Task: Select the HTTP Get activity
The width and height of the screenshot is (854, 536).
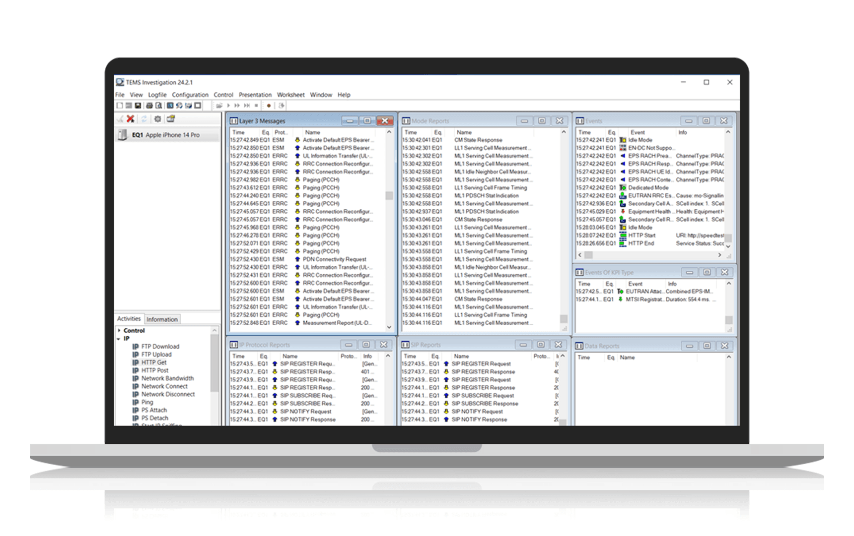Action: click(x=154, y=362)
